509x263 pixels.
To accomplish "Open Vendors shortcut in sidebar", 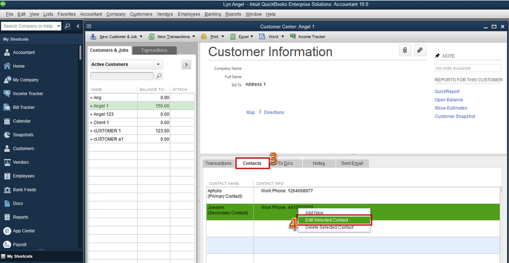I will [x=21, y=162].
